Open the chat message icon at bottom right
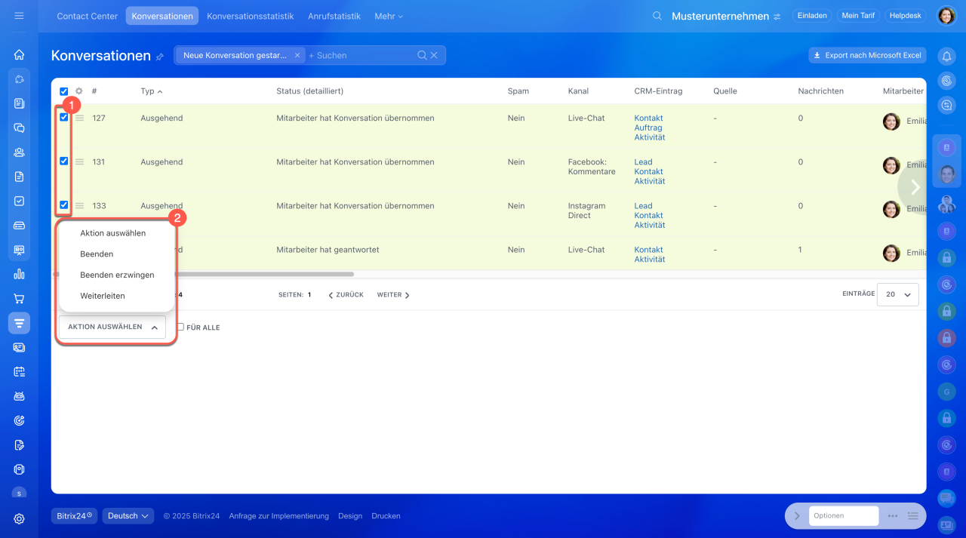This screenshot has width=966, height=538. [x=946, y=498]
